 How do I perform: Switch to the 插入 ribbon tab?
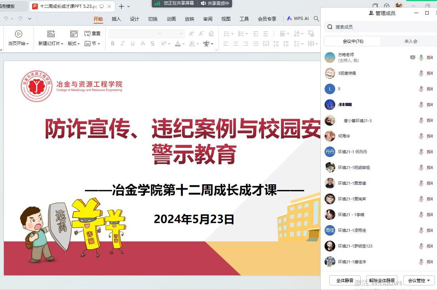pyautogui.click(x=116, y=19)
